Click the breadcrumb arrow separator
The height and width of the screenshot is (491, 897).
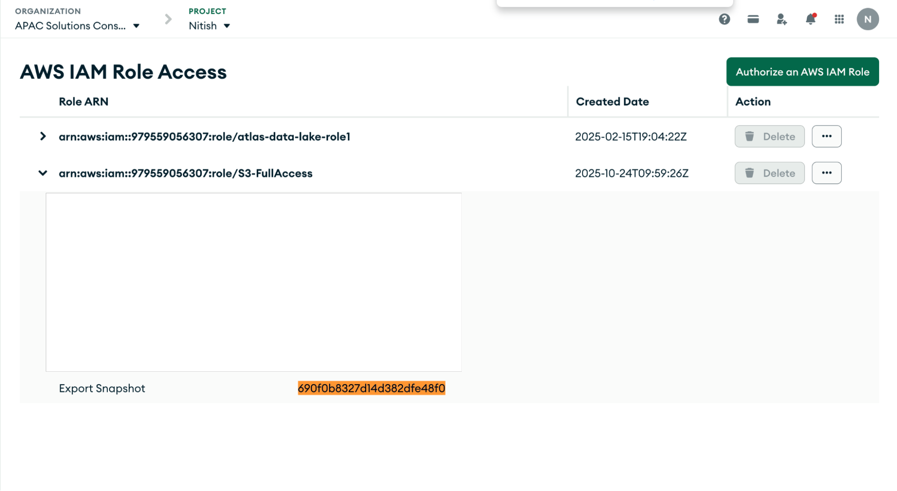point(168,19)
